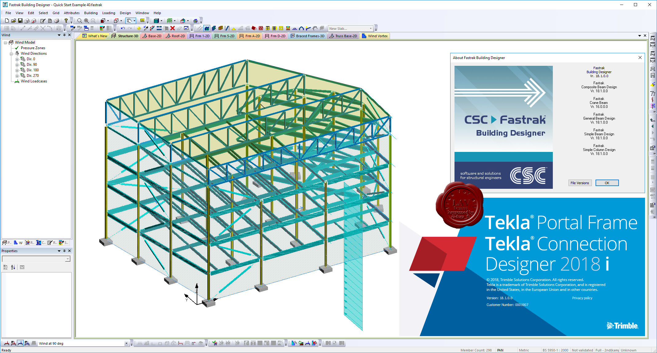
Task: Open the Wind at 90 deg loadcase dropdown
Action: [x=126, y=343]
